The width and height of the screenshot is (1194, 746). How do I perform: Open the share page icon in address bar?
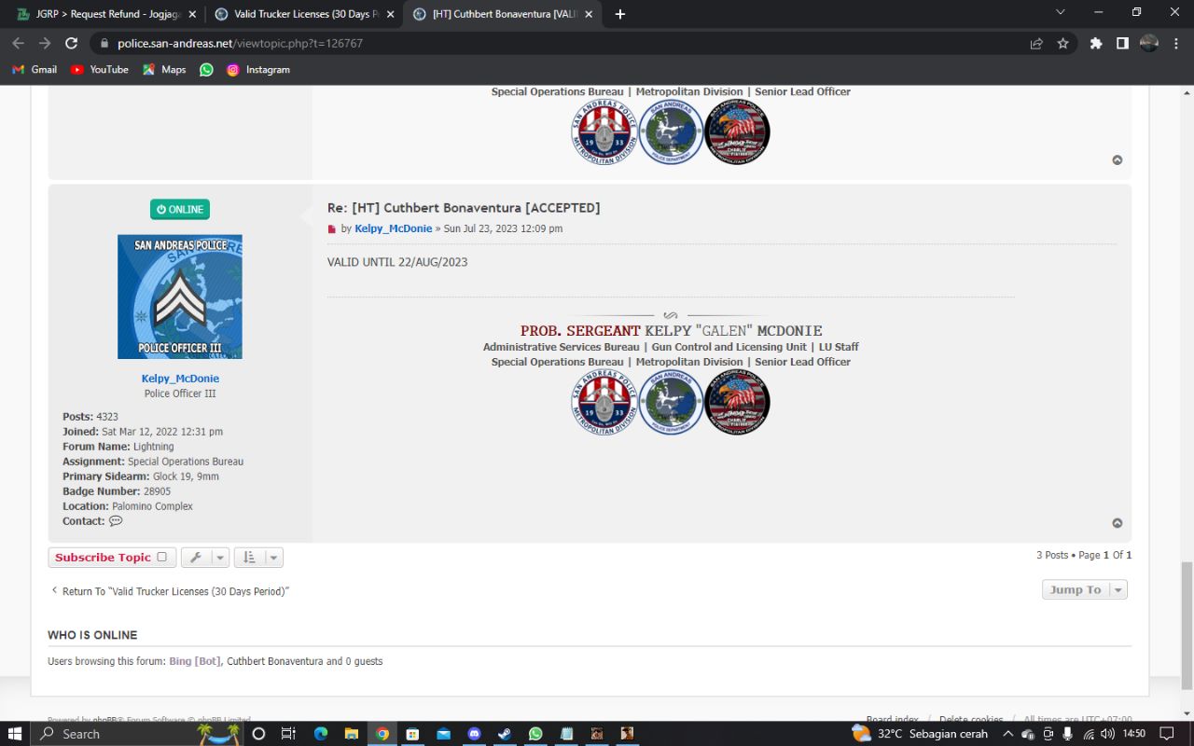[1036, 43]
